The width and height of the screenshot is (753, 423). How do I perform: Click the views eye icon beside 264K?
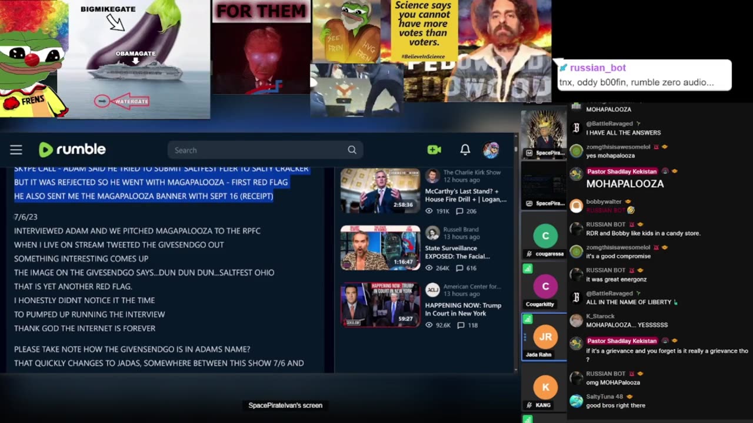(x=429, y=268)
